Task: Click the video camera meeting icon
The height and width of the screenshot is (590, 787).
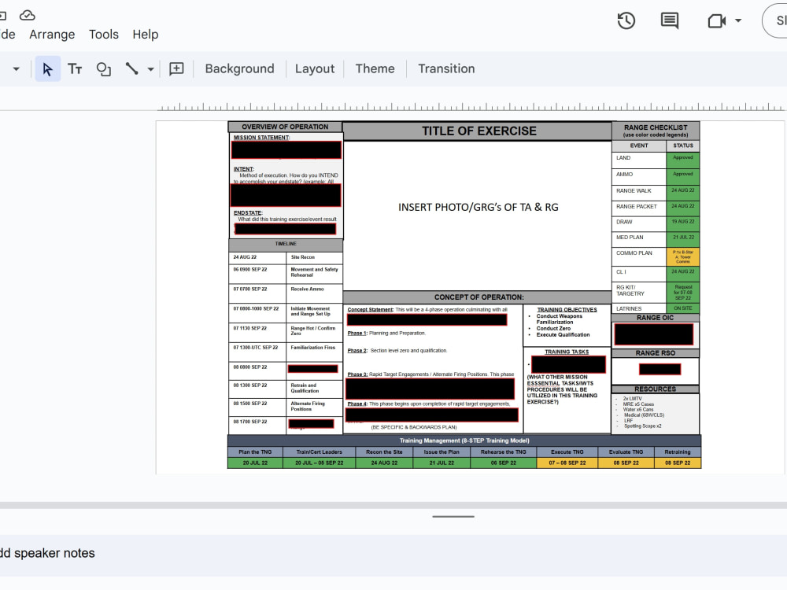Action: click(717, 21)
